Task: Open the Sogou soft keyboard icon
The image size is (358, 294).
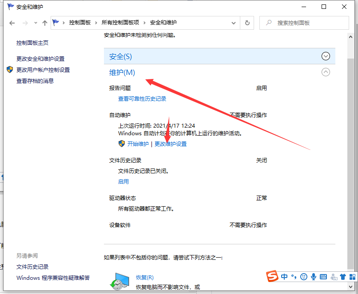Action: coord(324,277)
